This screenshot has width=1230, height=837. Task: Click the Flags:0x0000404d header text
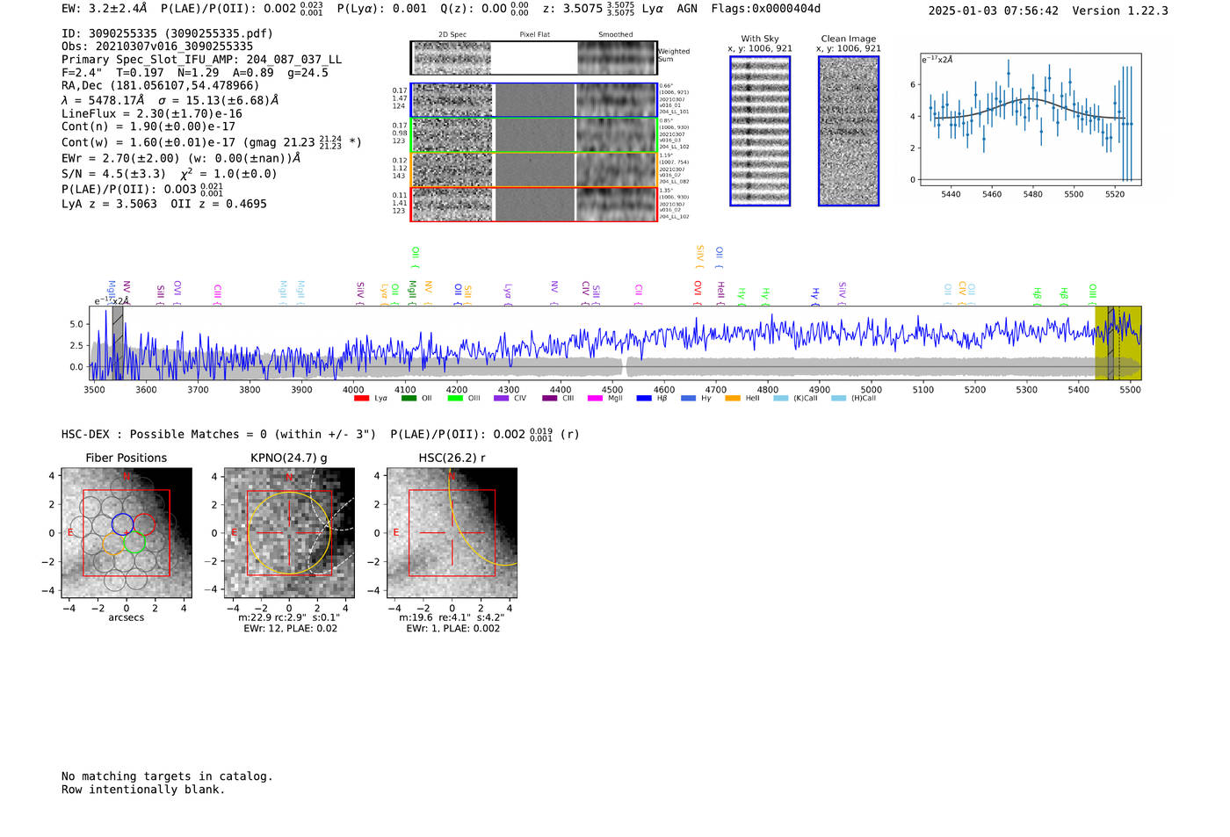tap(765, 9)
